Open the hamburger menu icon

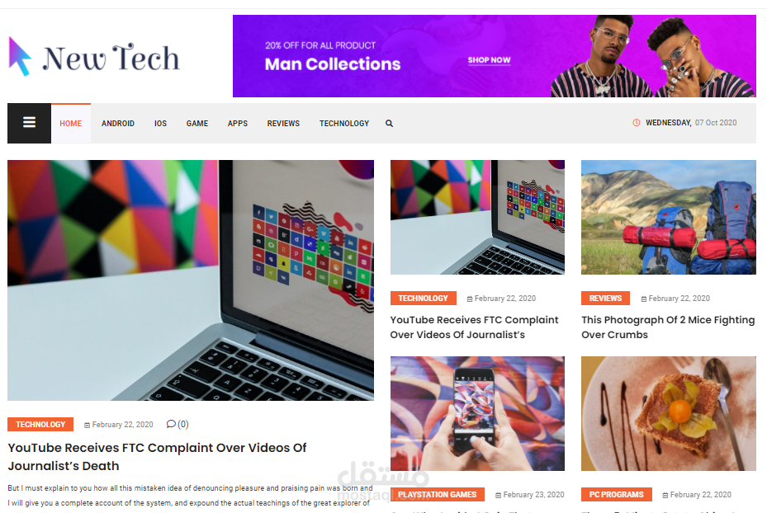point(29,123)
